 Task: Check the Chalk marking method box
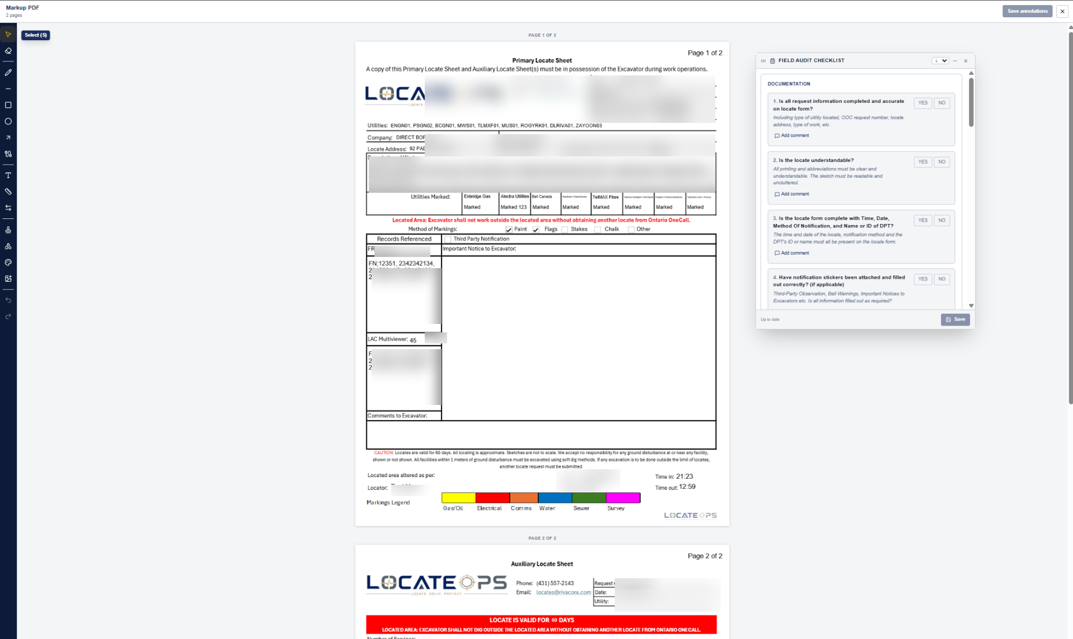pyautogui.click(x=597, y=230)
